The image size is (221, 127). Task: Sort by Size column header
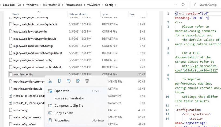click(x=132, y=14)
